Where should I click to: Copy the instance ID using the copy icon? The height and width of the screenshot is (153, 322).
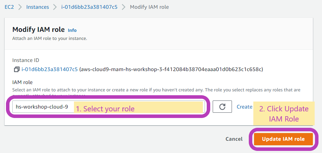16,69
